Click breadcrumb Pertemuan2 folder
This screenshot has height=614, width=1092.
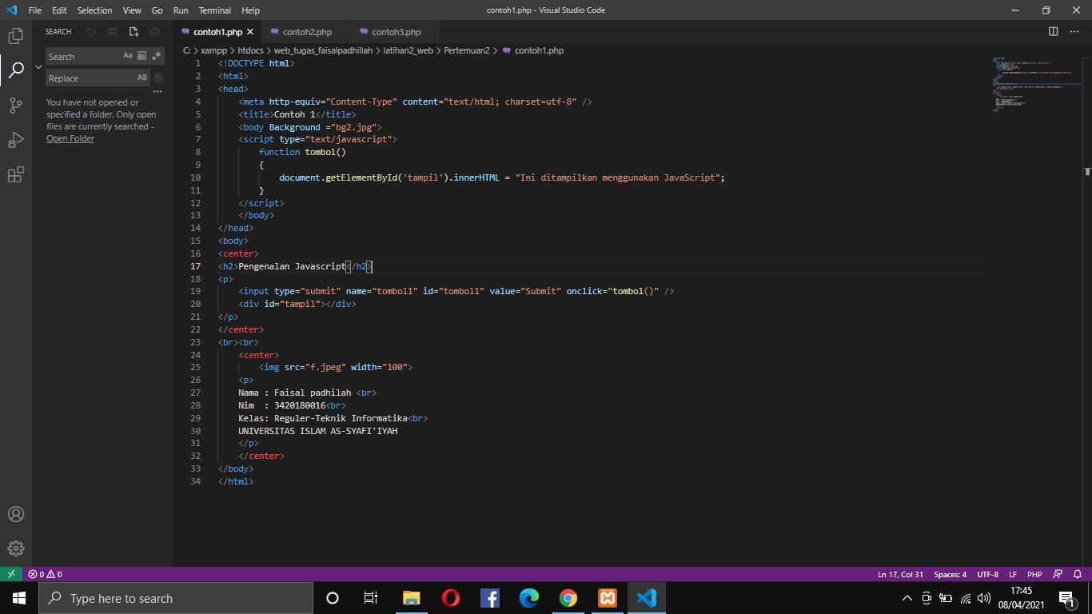tap(467, 50)
